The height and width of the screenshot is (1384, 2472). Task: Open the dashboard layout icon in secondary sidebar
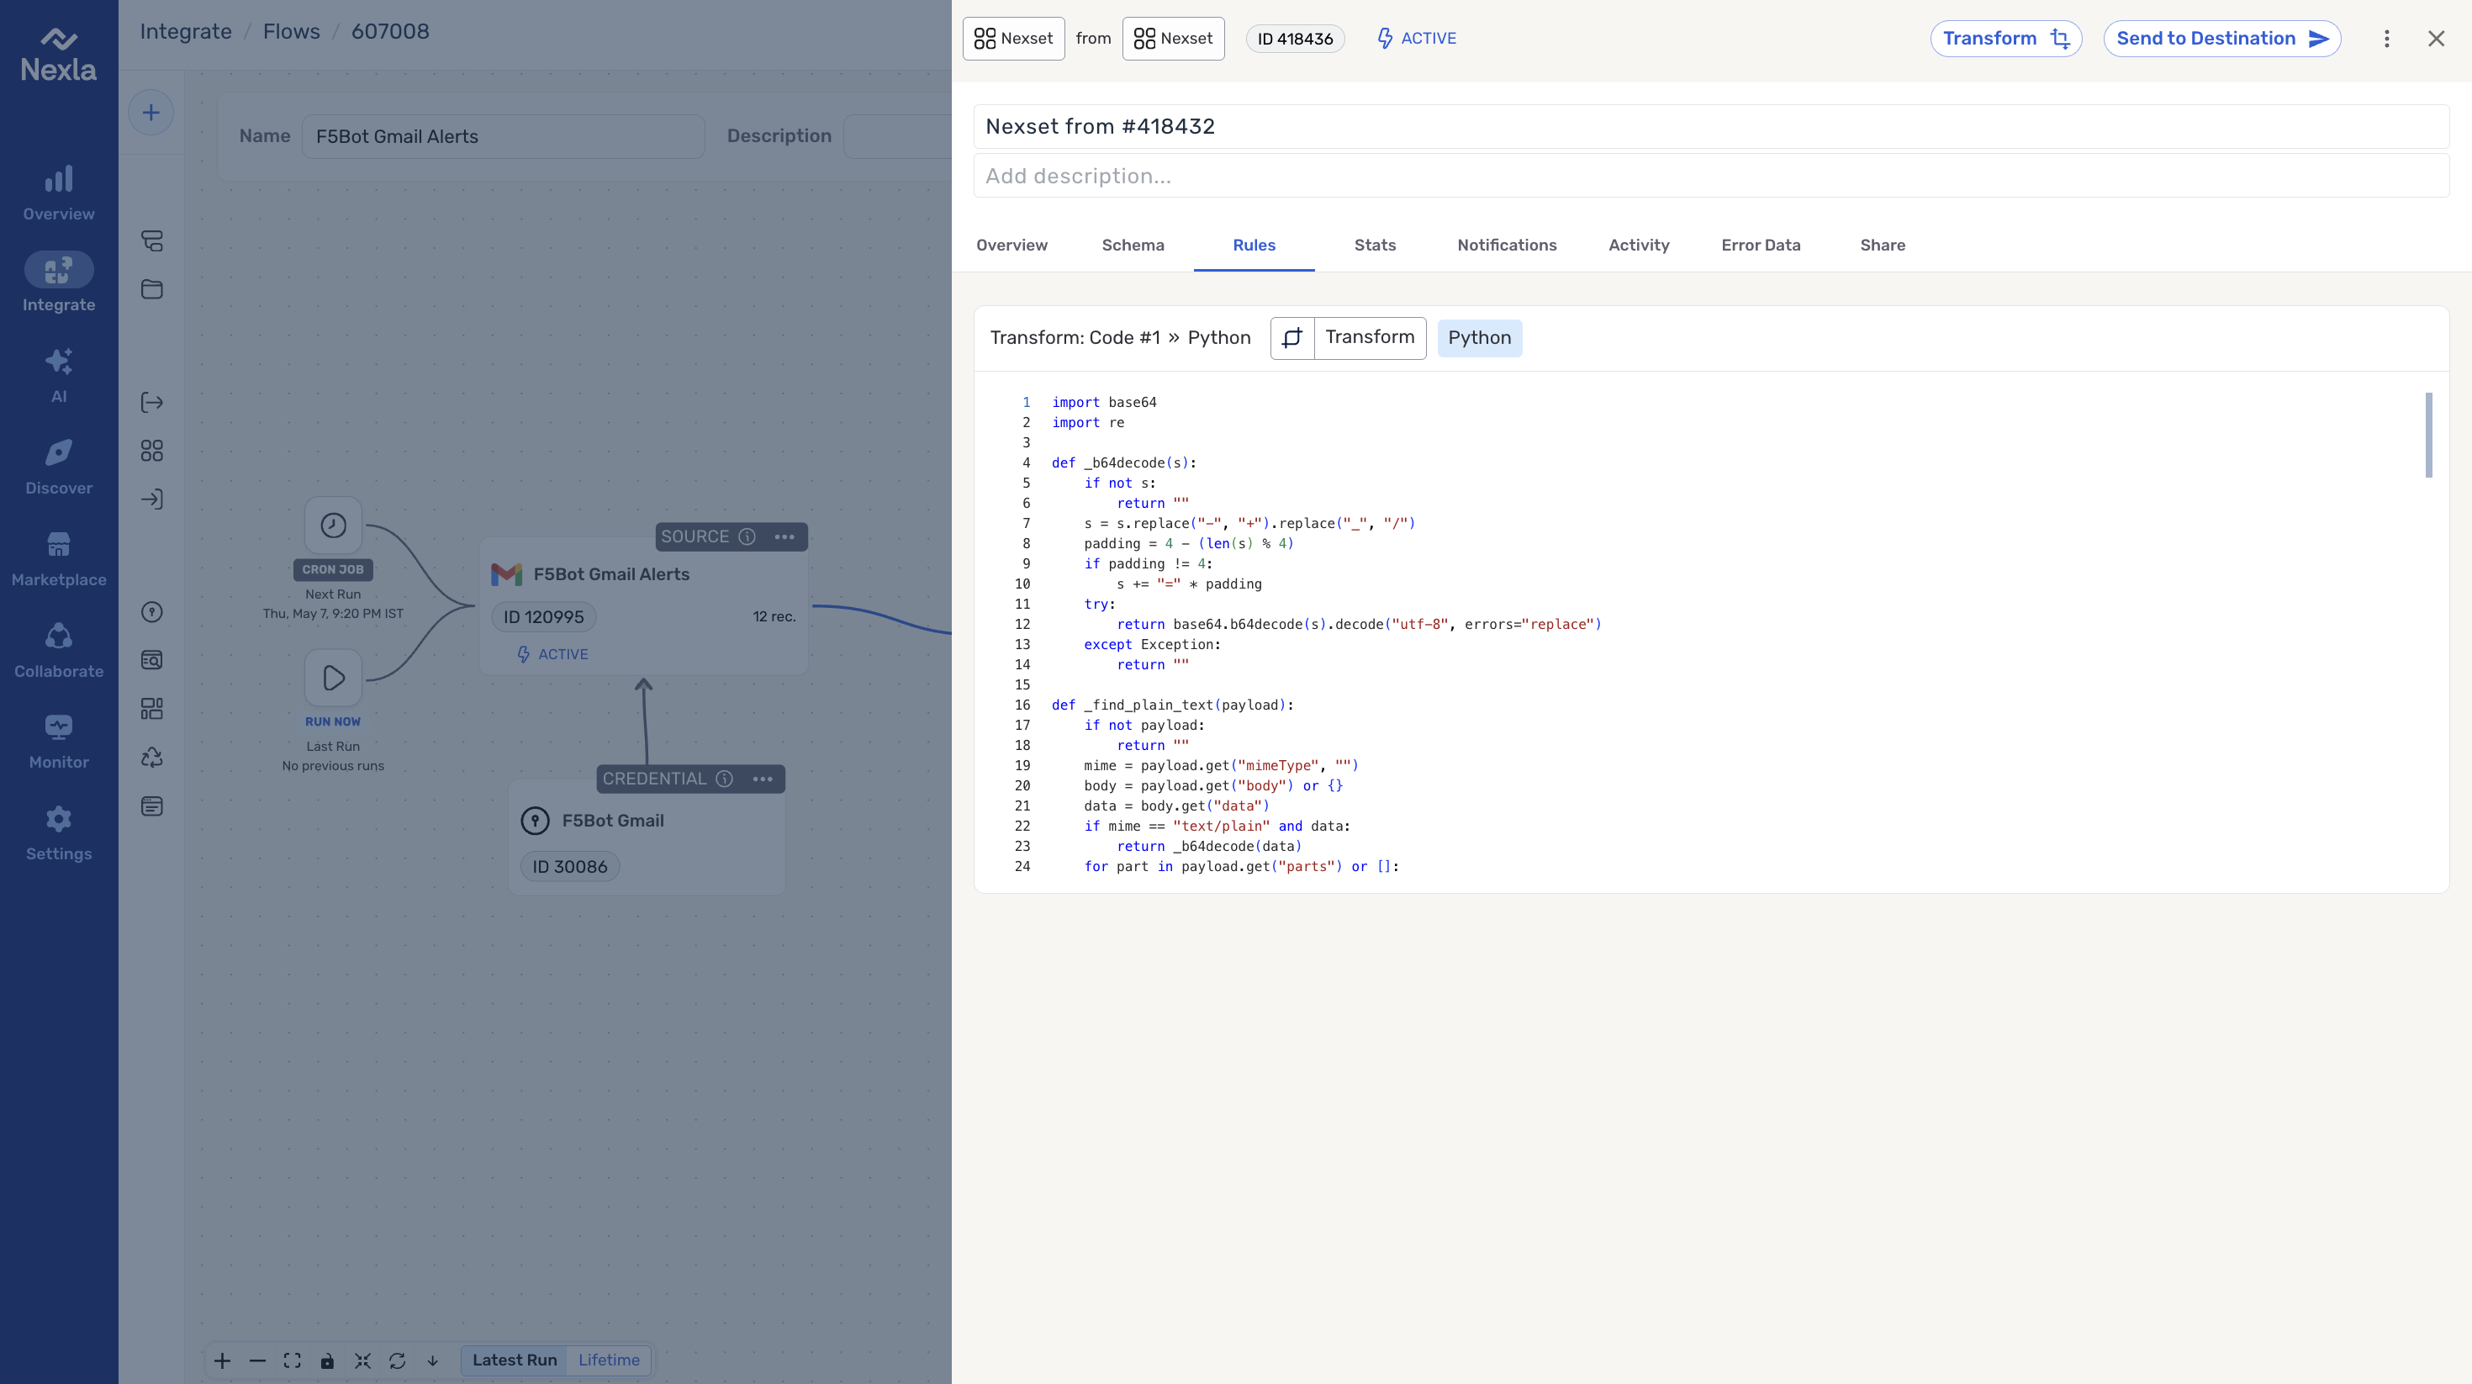tap(151, 708)
